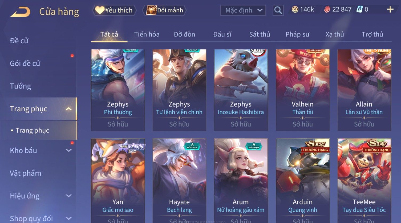Switch to the Sát thủ tab
The width and height of the screenshot is (401, 223).
click(260, 34)
